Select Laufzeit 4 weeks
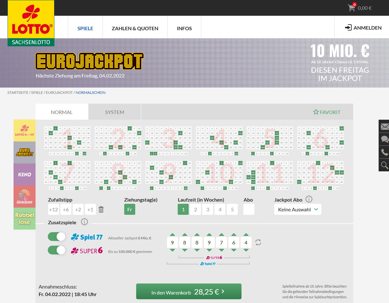389x303 pixels. 220,209
